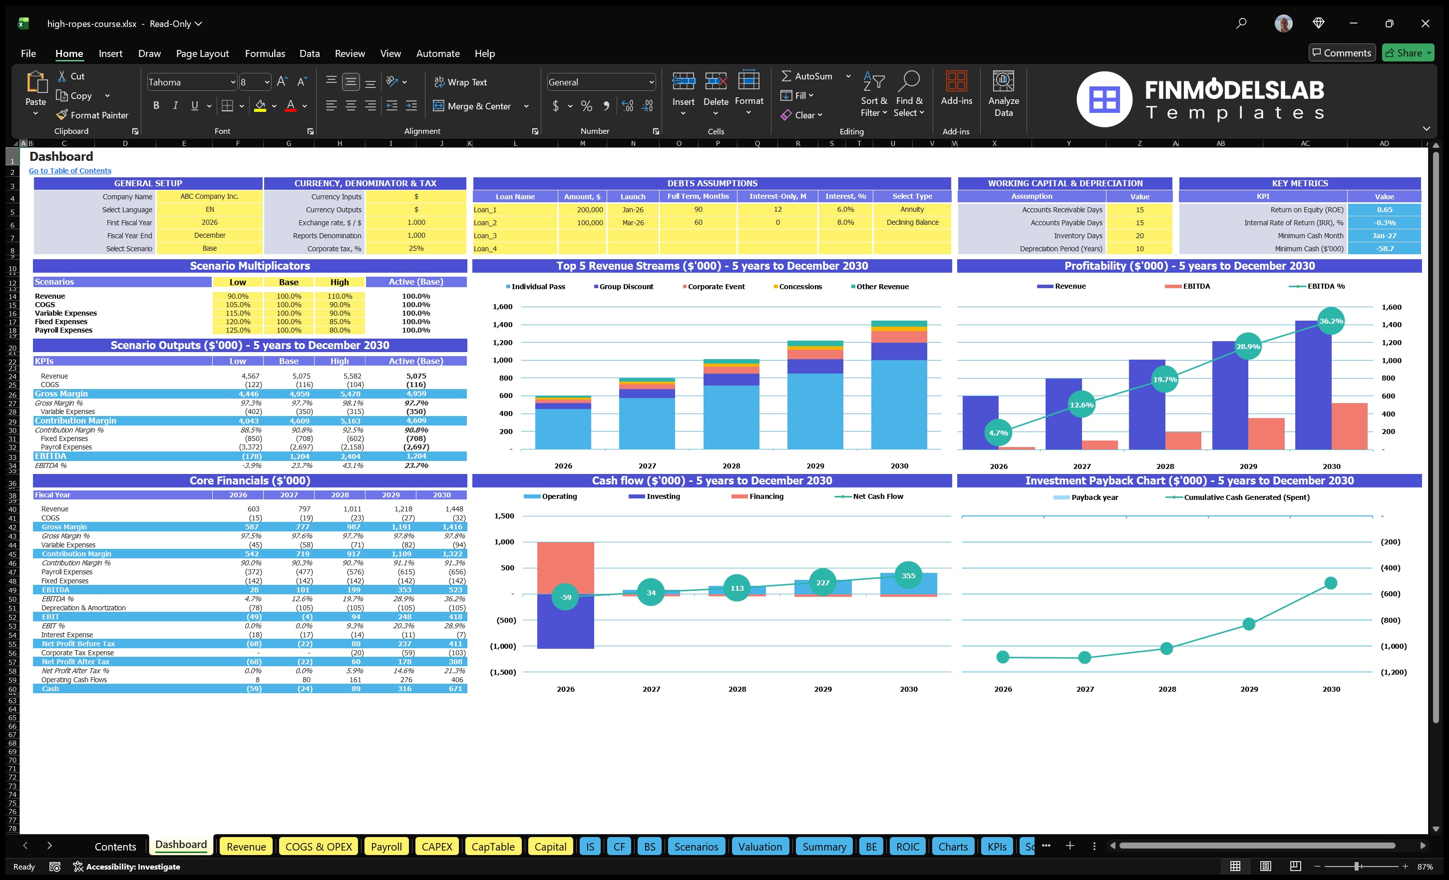The width and height of the screenshot is (1449, 880).
Task: Apply Percent Style number formatting
Action: pyautogui.click(x=586, y=106)
